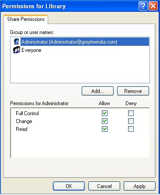Screen dimensions: 160x195
Task: Click the Remove button
Action: (x=133, y=91)
